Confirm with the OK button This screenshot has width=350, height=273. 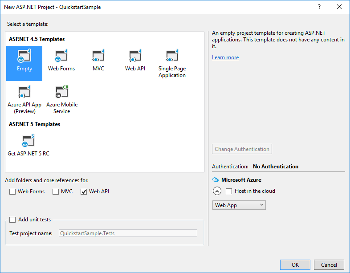click(295, 265)
